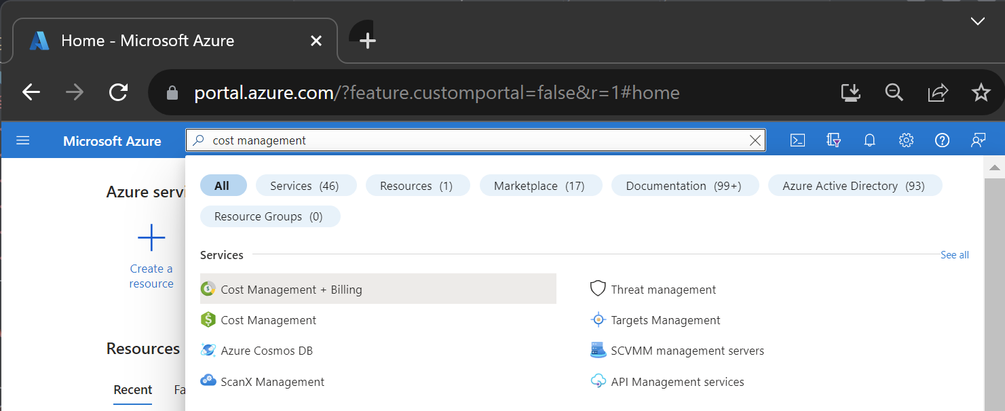Screen dimensions: 1005x411
Task: Select Cost Management + Billing service
Action: point(291,290)
